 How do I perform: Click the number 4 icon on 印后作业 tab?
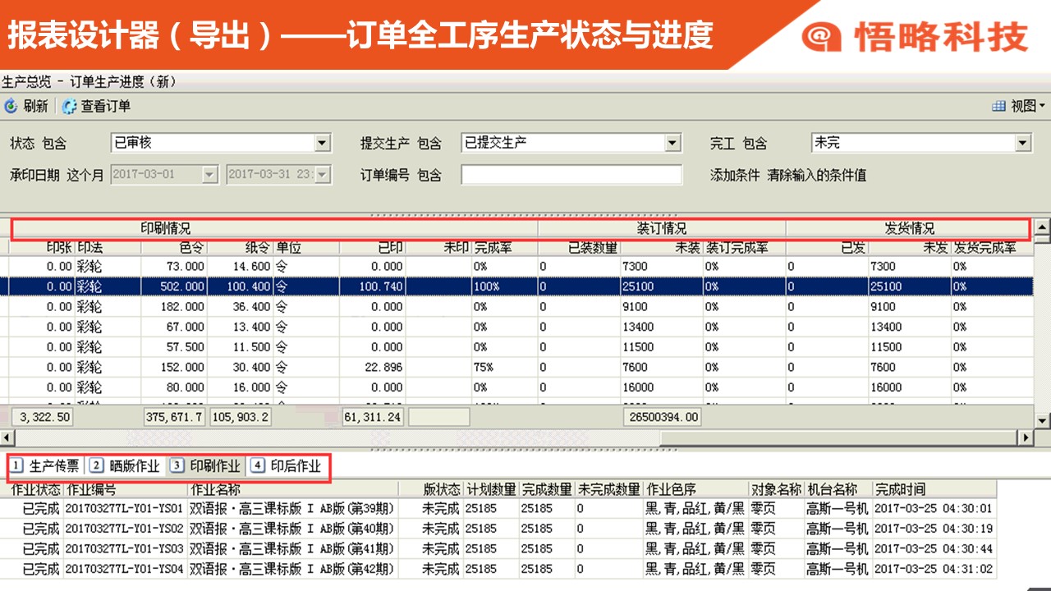pyautogui.click(x=258, y=466)
